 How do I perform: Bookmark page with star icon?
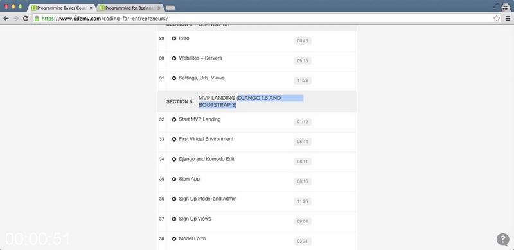pos(497,19)
